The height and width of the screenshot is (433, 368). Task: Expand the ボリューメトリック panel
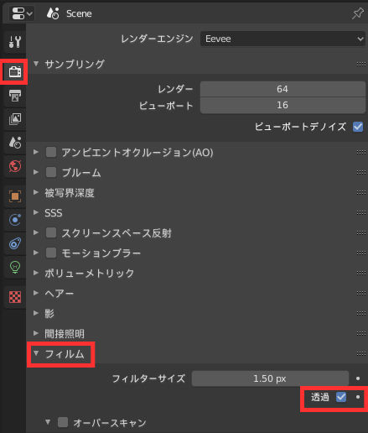[x=36, y=273]
